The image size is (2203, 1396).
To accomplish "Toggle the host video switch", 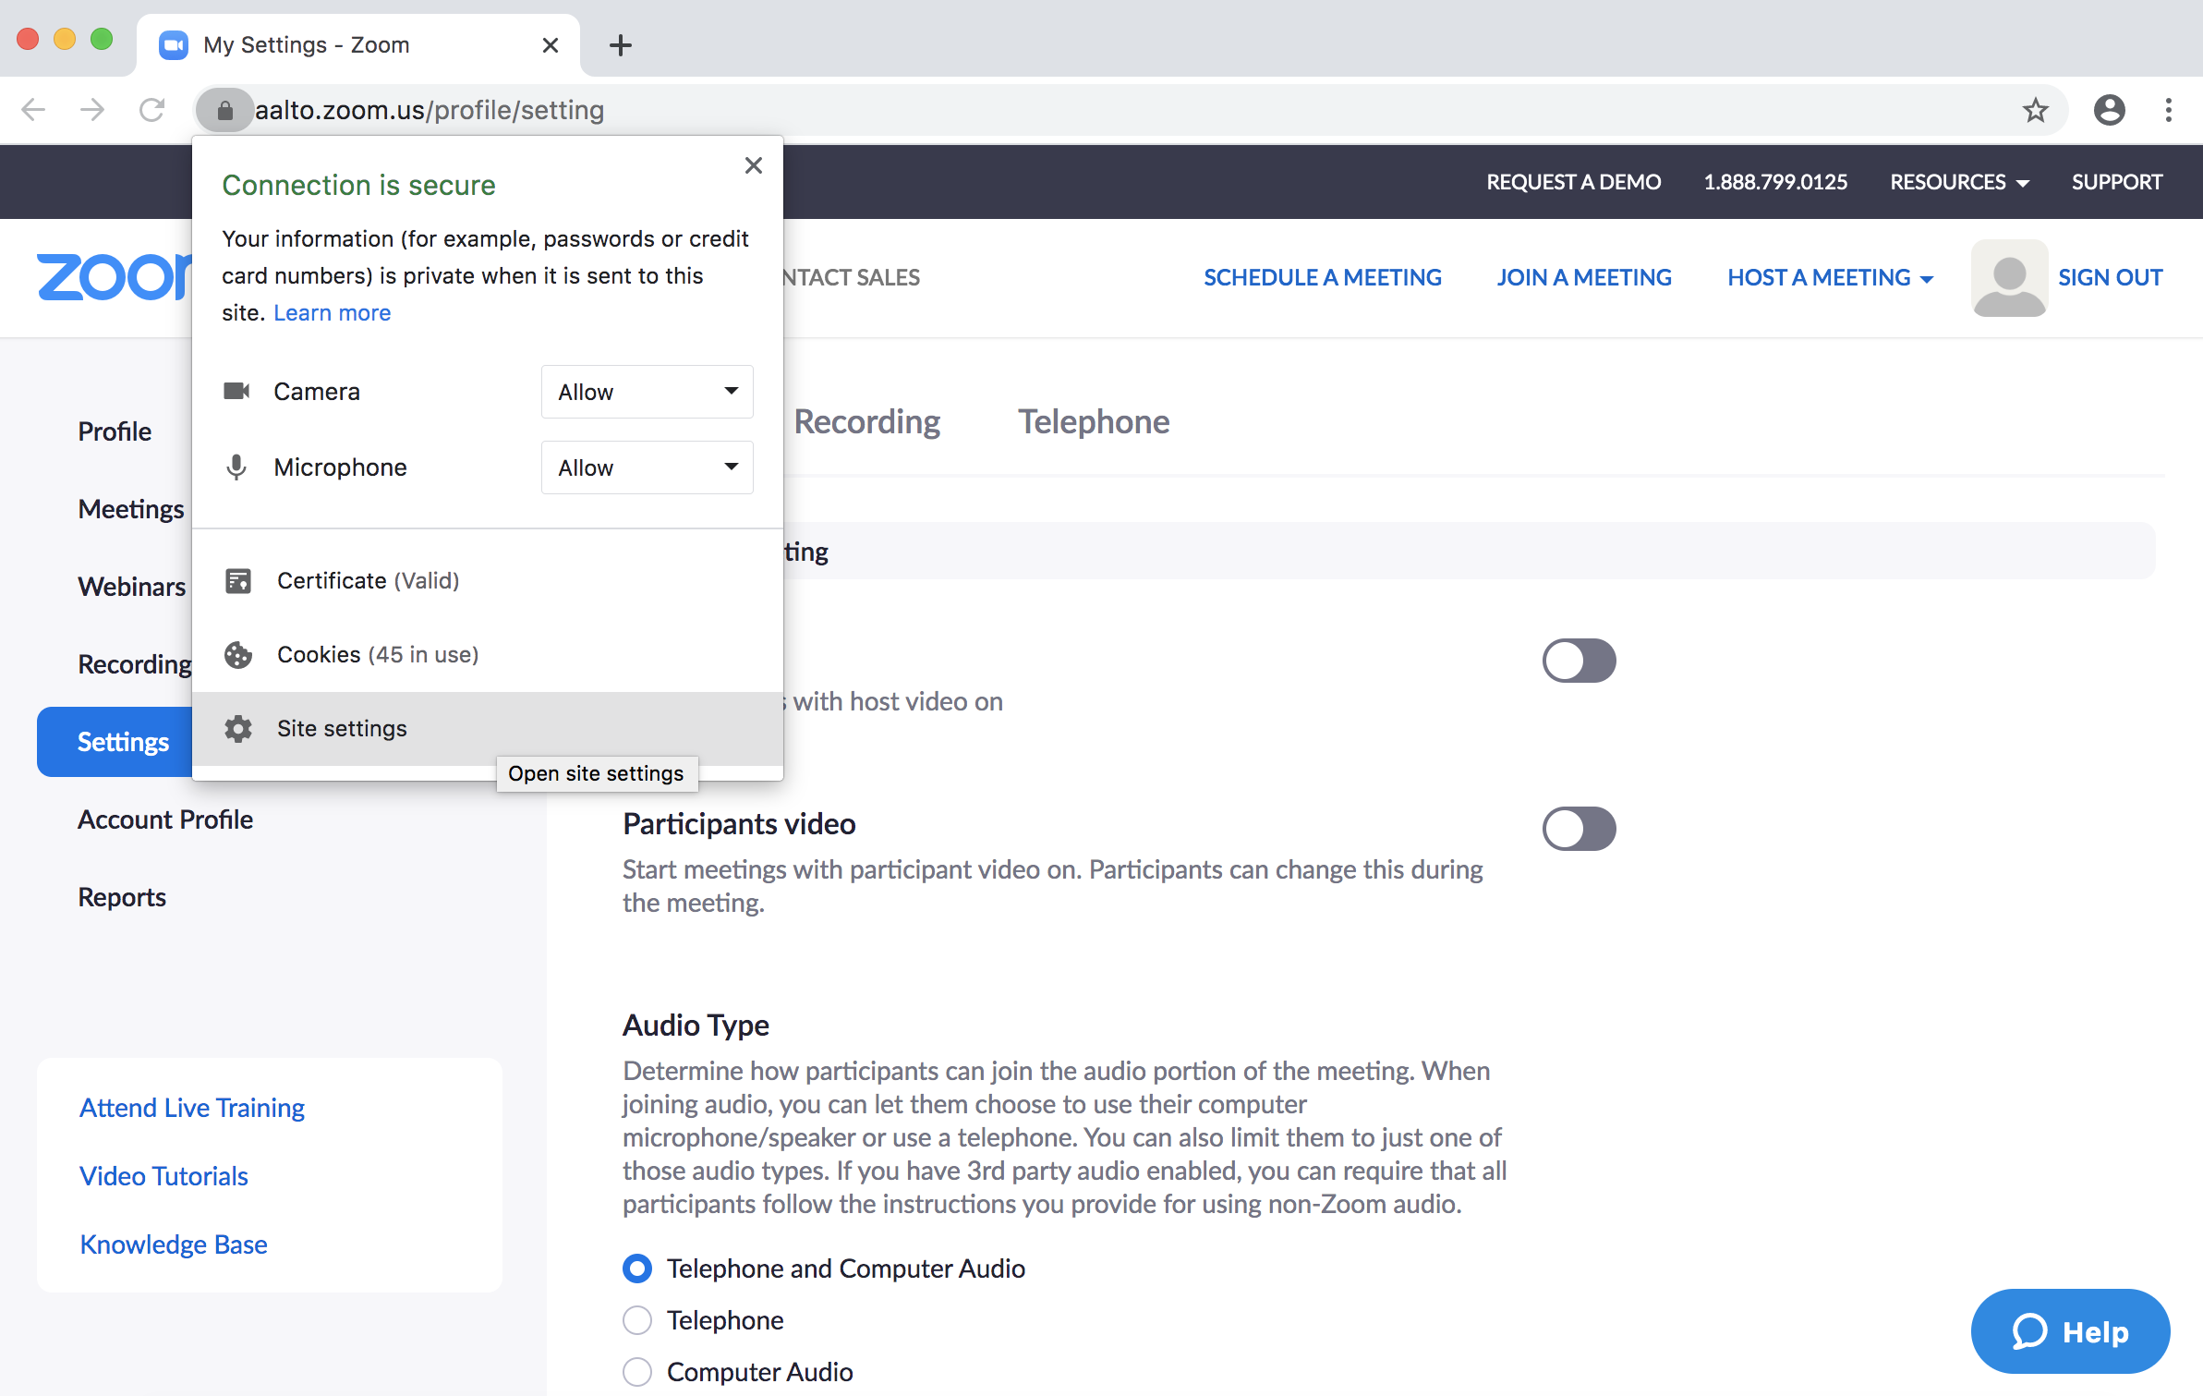I will [1578, 661].
